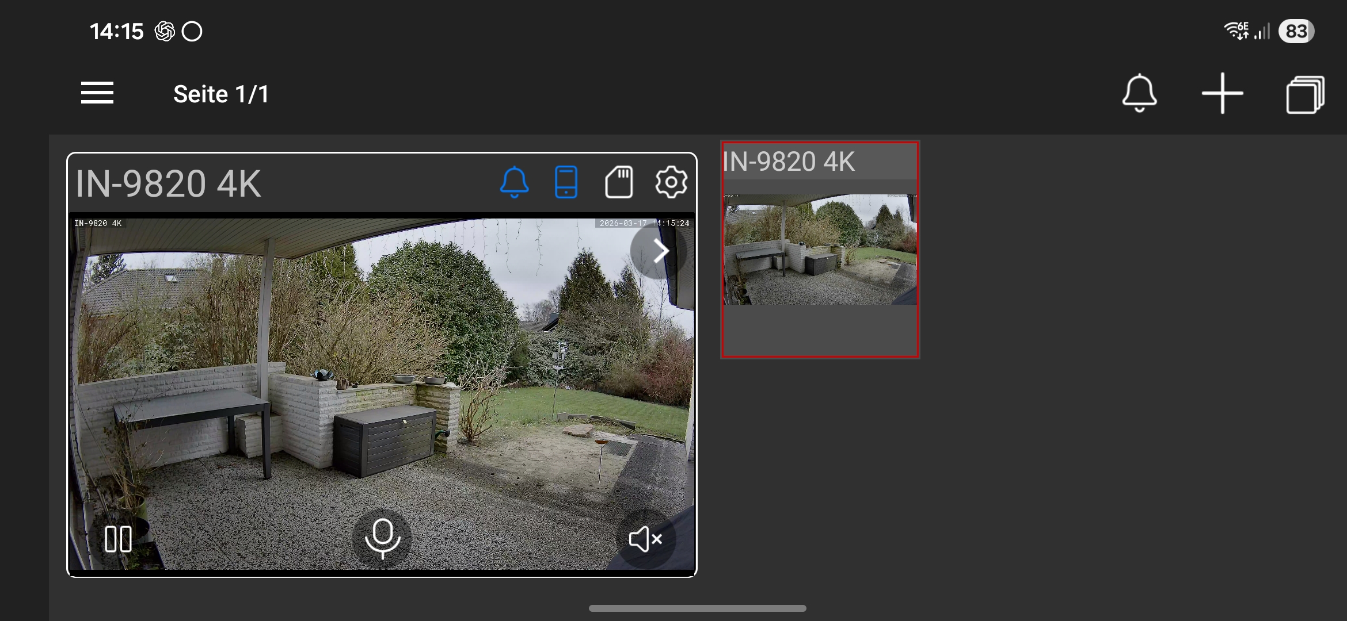This screenshot has height=621, width=1347.
Task: Open the alarm notifications bell in top bar
Action: pyautogui.click(x=1139, y=93)
